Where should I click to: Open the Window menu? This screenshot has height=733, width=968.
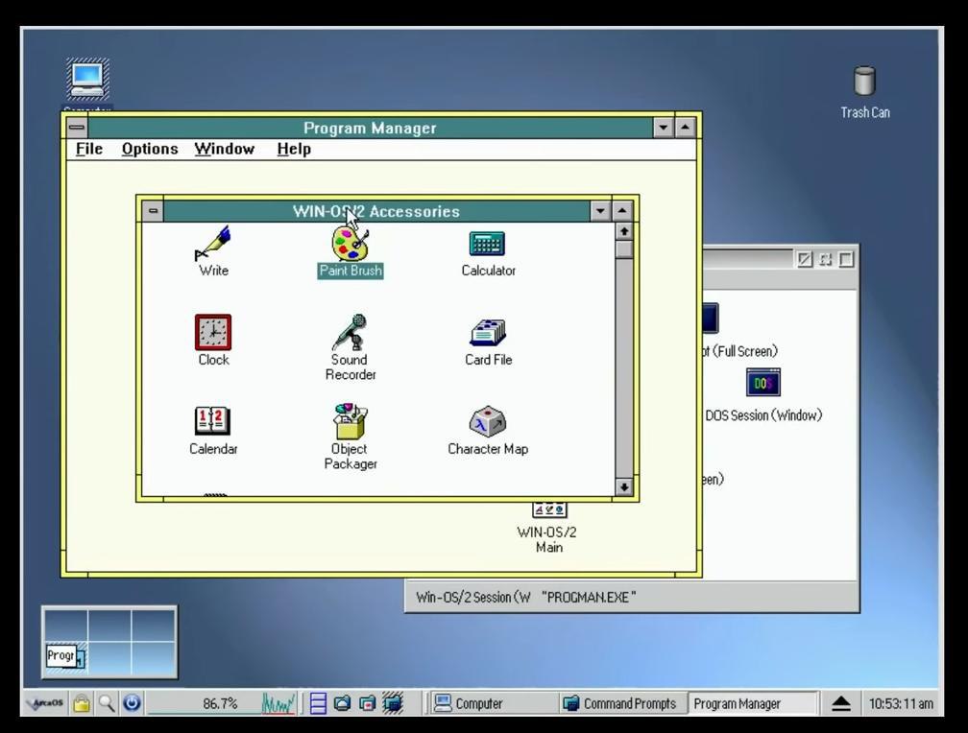224,149
